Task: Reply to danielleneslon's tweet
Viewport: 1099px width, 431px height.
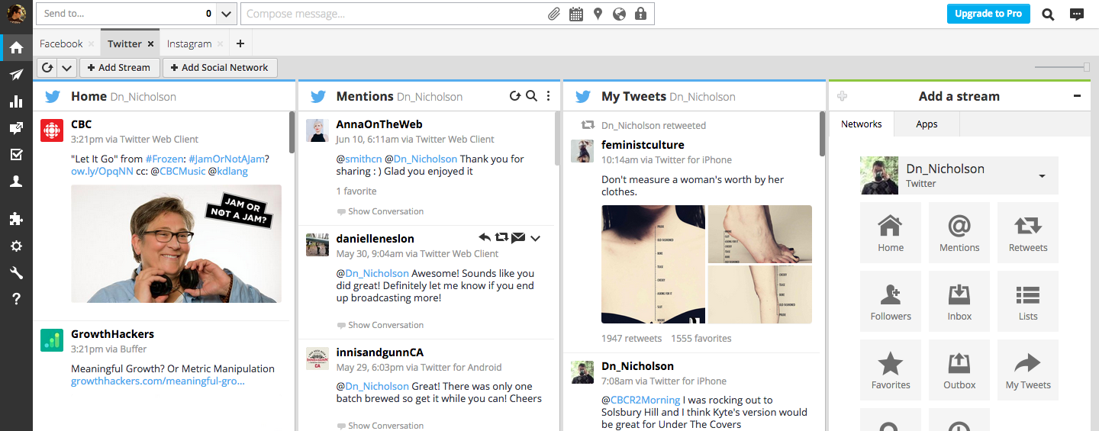Action: point(485,238)
